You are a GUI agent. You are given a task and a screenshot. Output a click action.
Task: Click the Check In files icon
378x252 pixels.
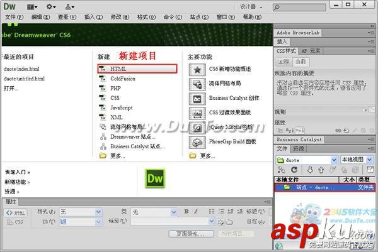pyautogui.click(x=344, y=170)
